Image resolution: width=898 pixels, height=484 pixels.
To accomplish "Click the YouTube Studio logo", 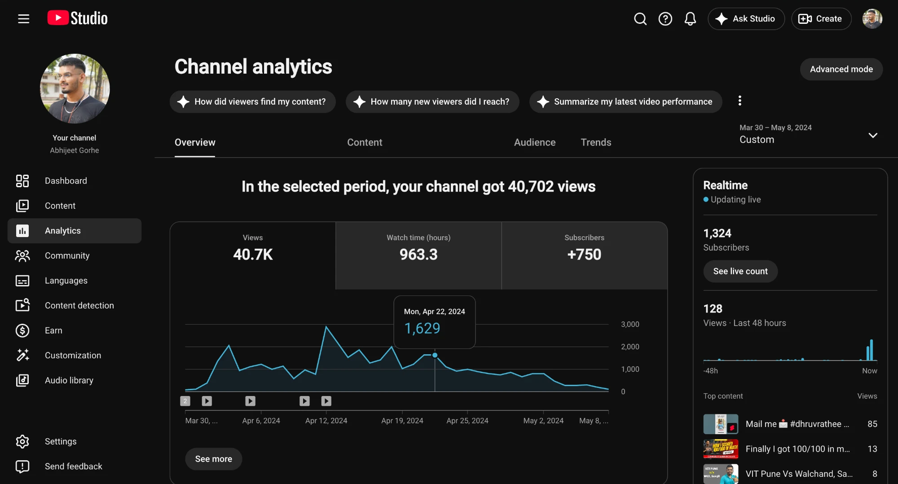I will (x=78, y=18).
